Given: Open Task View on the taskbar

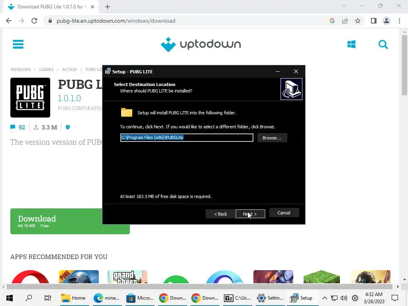Looking at the screenshot, I should [x=48, y=298].
